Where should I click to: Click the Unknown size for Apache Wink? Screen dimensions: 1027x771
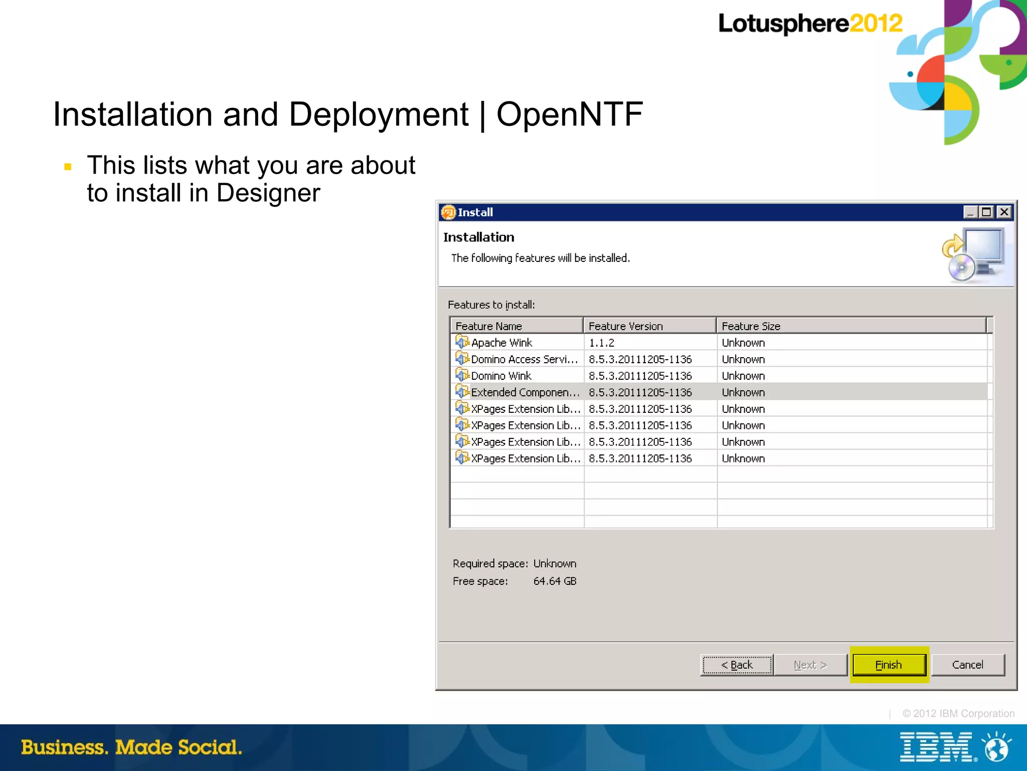pos(743,343)
